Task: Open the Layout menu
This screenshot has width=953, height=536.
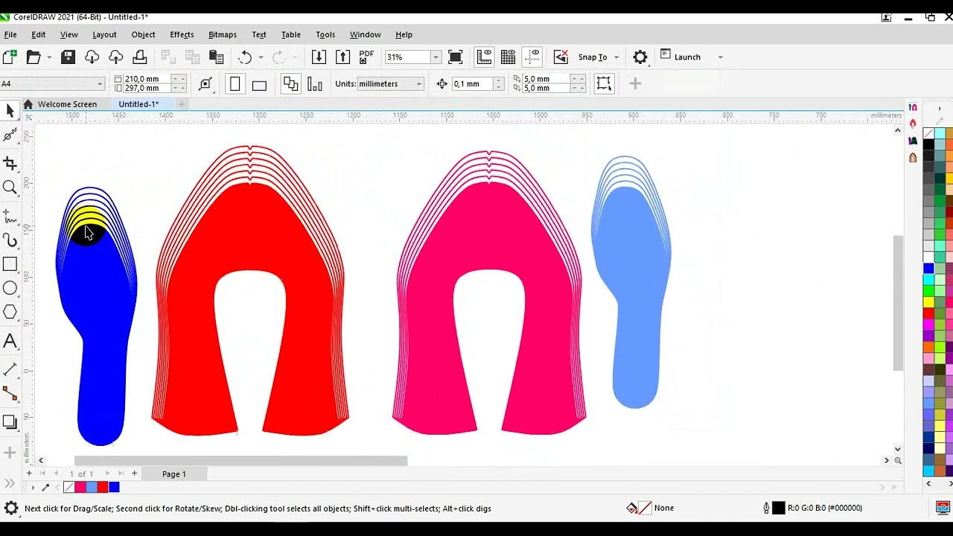Action: click(x=104, y=34)
